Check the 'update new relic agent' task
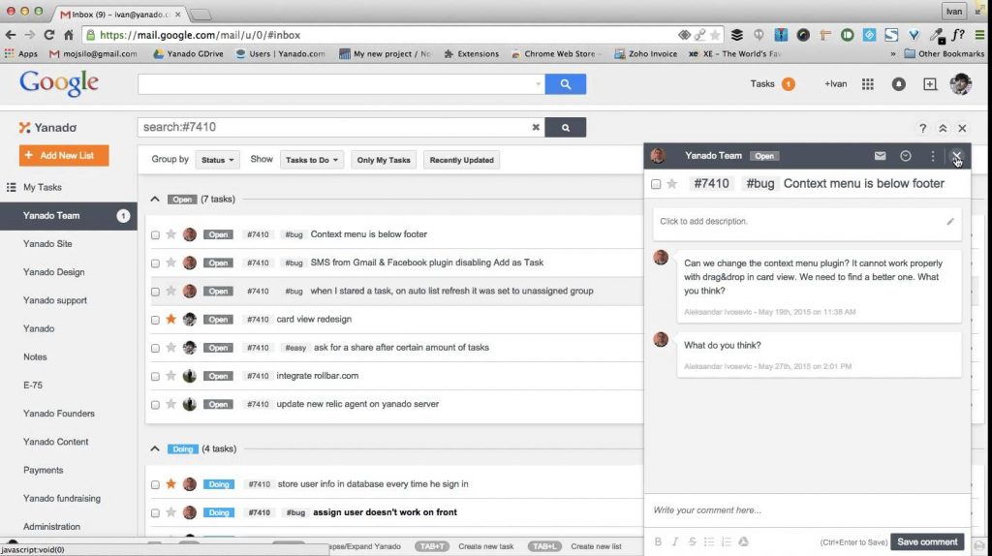992x556 pixels. tap(155, 405)
